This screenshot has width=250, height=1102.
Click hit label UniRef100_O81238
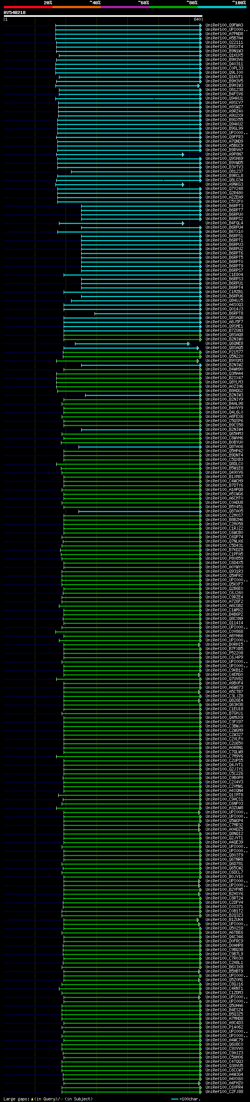[224, 90]
